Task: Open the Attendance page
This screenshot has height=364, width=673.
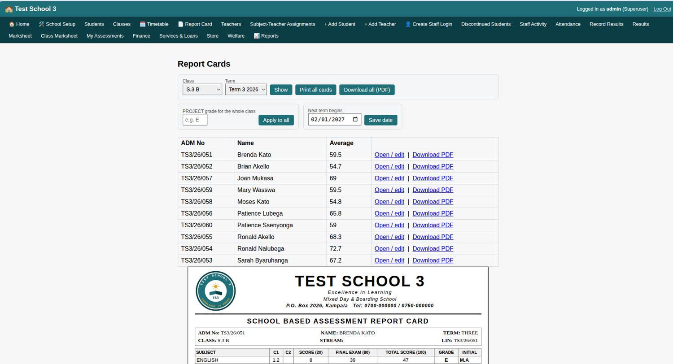Action: [x=568, y=24]
